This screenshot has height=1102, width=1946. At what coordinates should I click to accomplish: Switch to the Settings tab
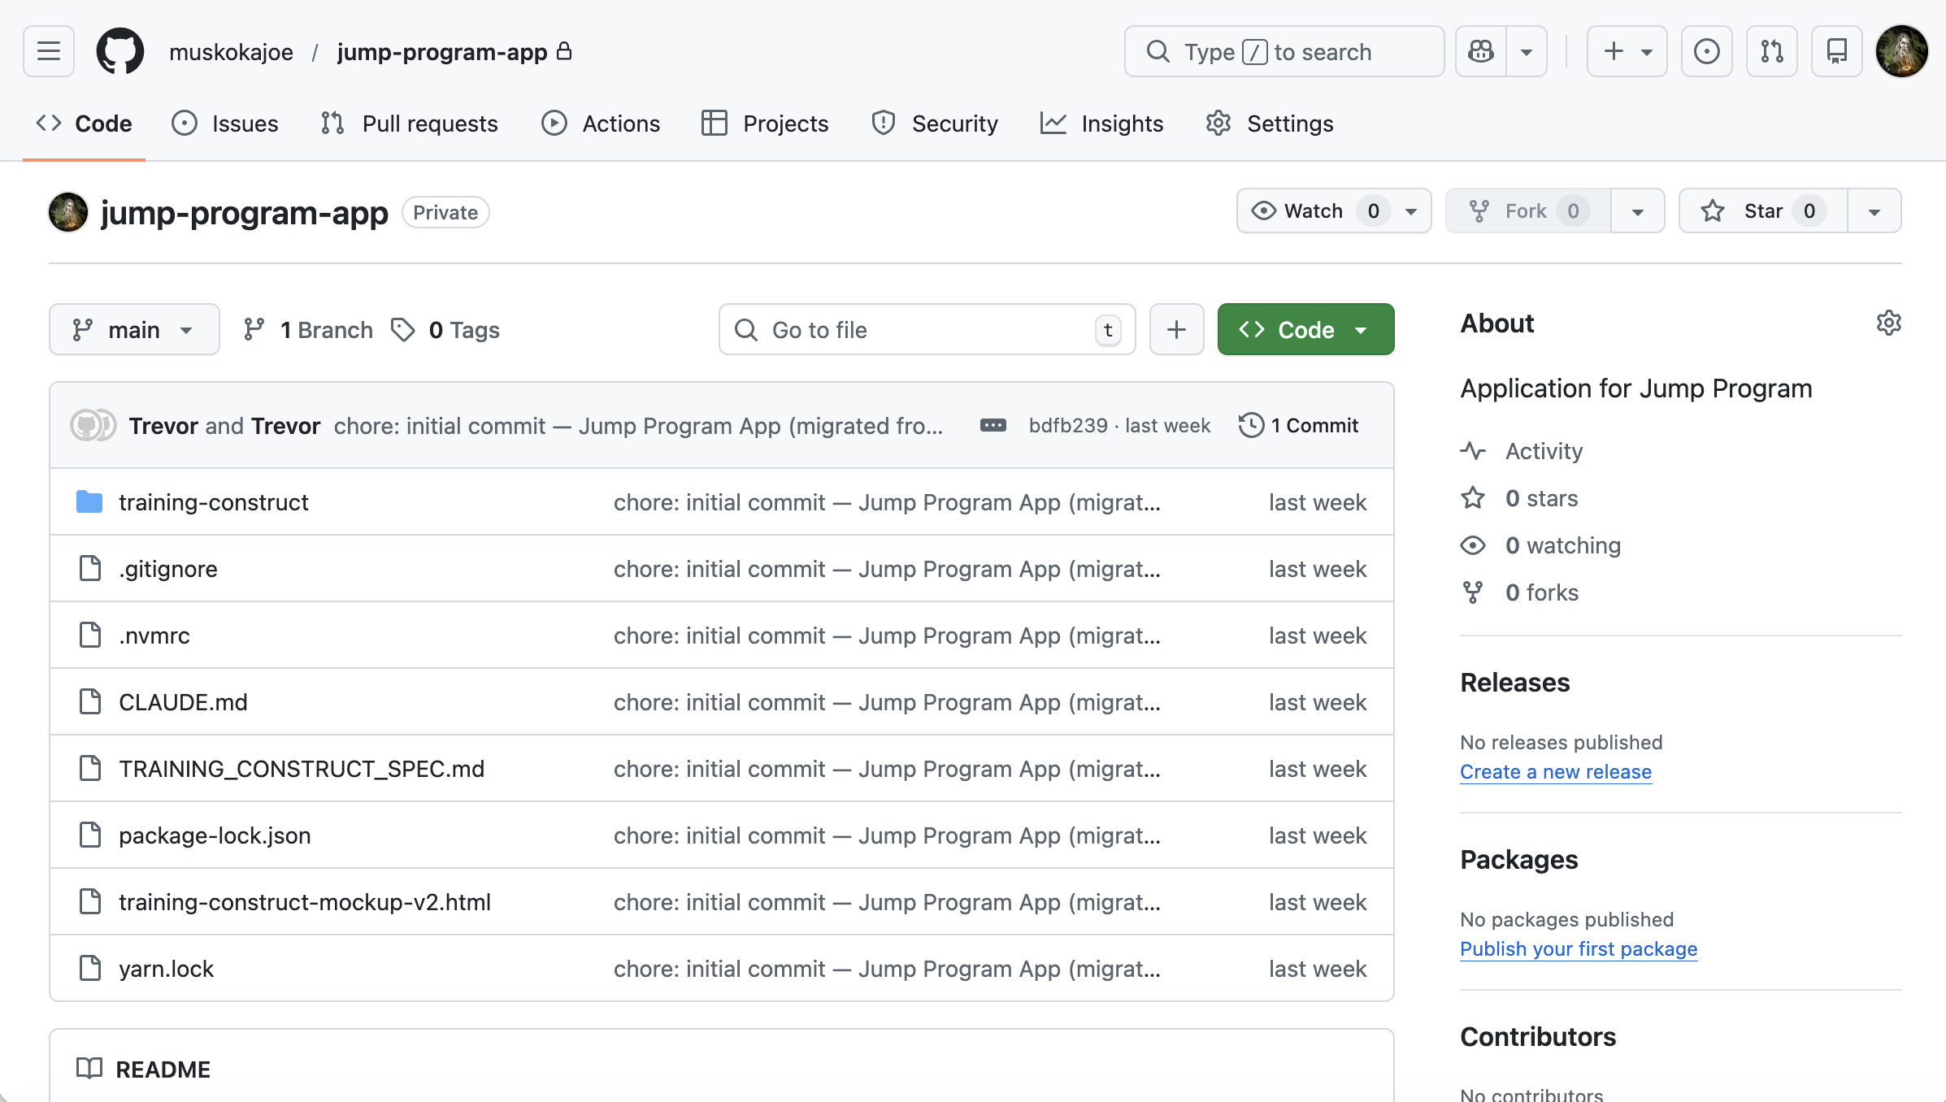point(1289,124)
